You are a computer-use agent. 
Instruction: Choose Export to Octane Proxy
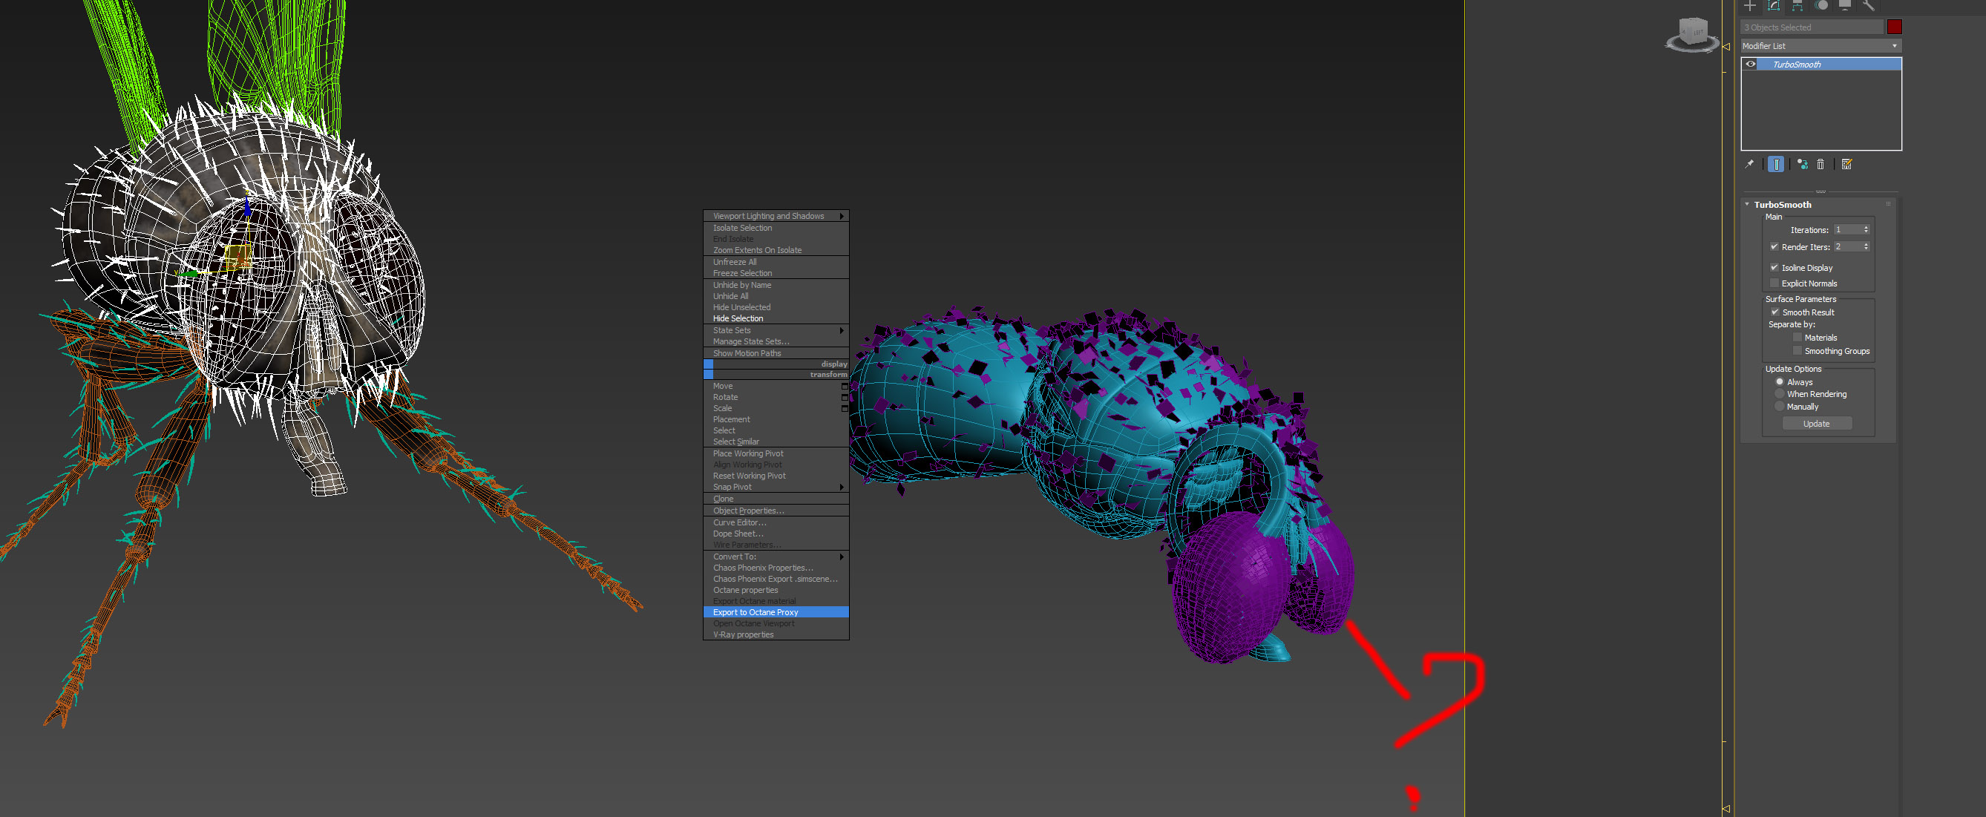point(756,612)
